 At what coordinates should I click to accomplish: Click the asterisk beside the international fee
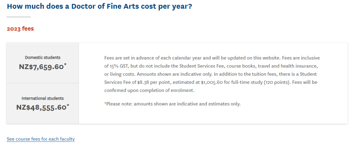tap(68, 106)
